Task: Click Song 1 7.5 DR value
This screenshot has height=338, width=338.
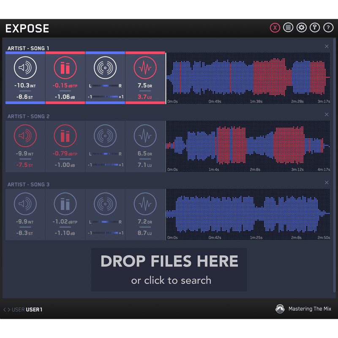Action: 145,86
